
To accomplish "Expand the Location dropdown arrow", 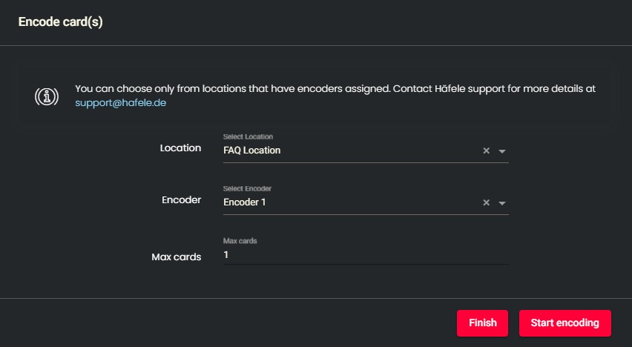I will tap(502, 151).
